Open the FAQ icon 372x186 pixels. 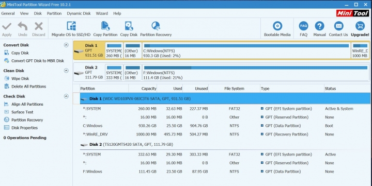coord(303,26)
